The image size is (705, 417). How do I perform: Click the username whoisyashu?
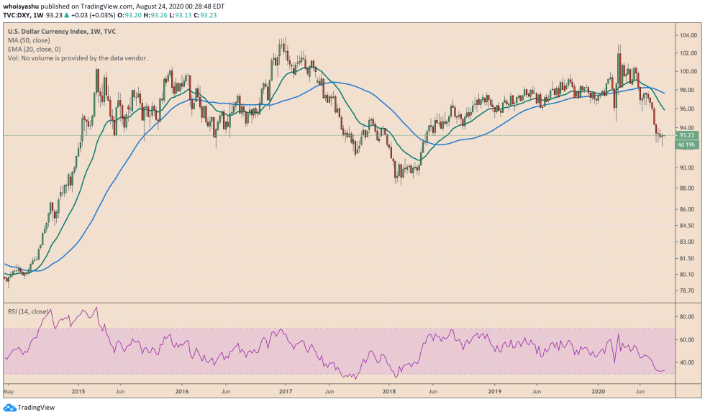pyautogui.click(x=22, y=6)
